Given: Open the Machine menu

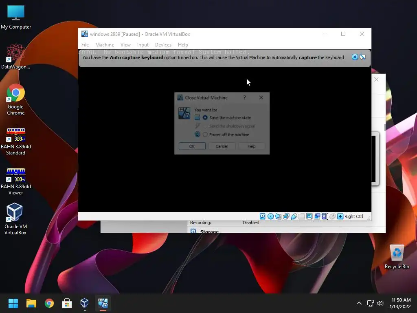Looking at the screenshot, I should coord(105,45).
